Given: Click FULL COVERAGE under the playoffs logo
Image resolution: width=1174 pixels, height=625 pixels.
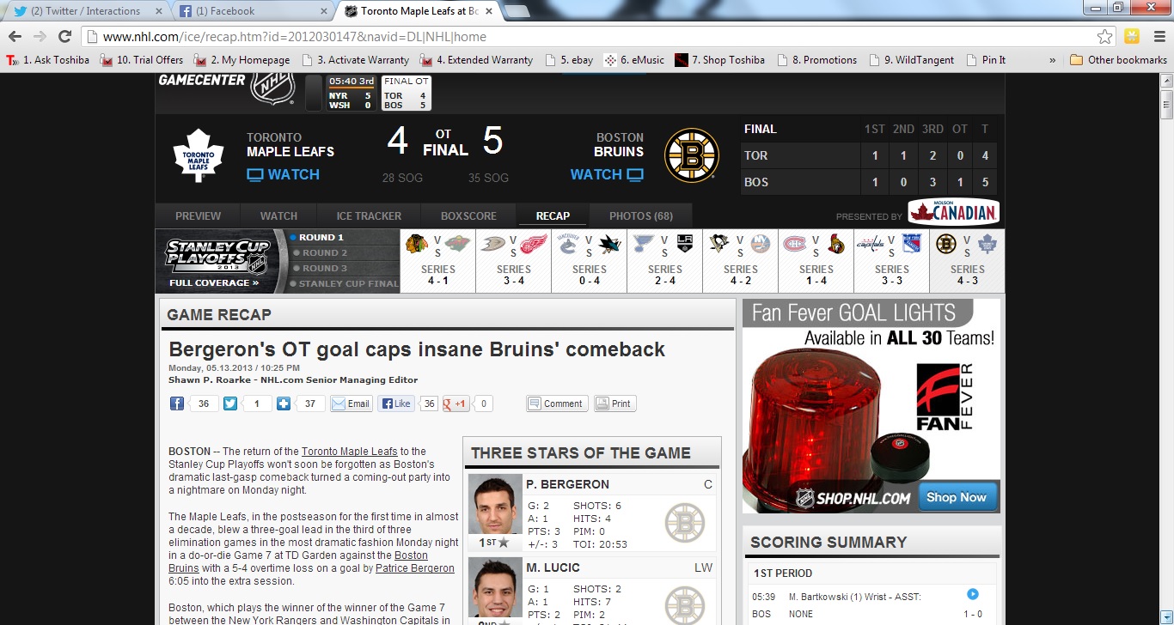Looking at the screenshot, I should pos(214,283).
